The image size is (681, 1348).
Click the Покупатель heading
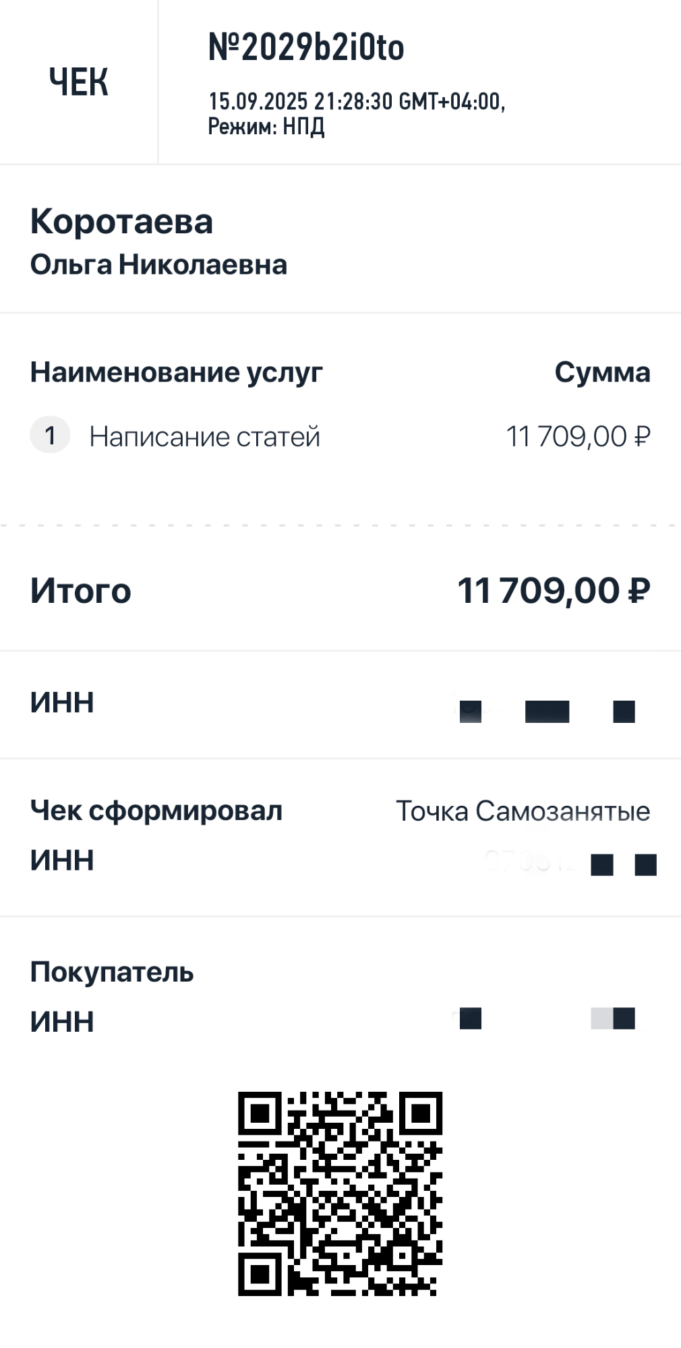112,972
